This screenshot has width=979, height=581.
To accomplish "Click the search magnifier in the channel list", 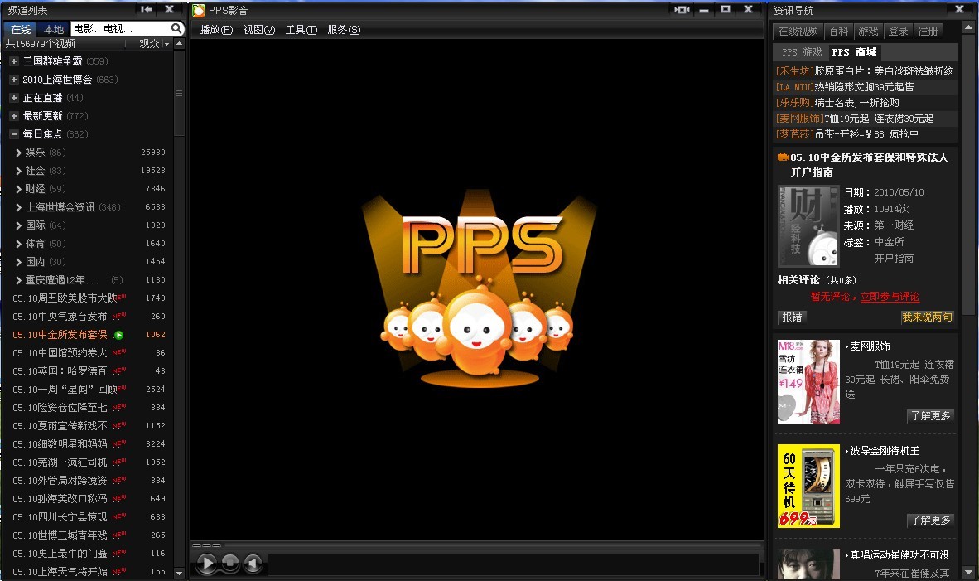I will point(176,29).
